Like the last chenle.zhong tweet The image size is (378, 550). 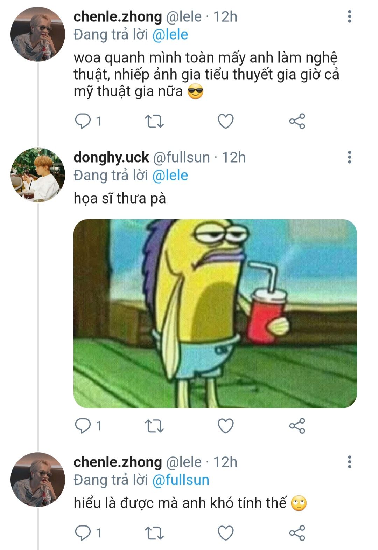[226, 533]
